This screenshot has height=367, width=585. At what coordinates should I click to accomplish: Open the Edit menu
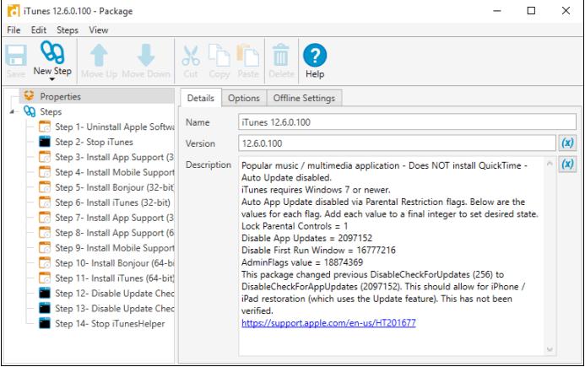(39, 30)
